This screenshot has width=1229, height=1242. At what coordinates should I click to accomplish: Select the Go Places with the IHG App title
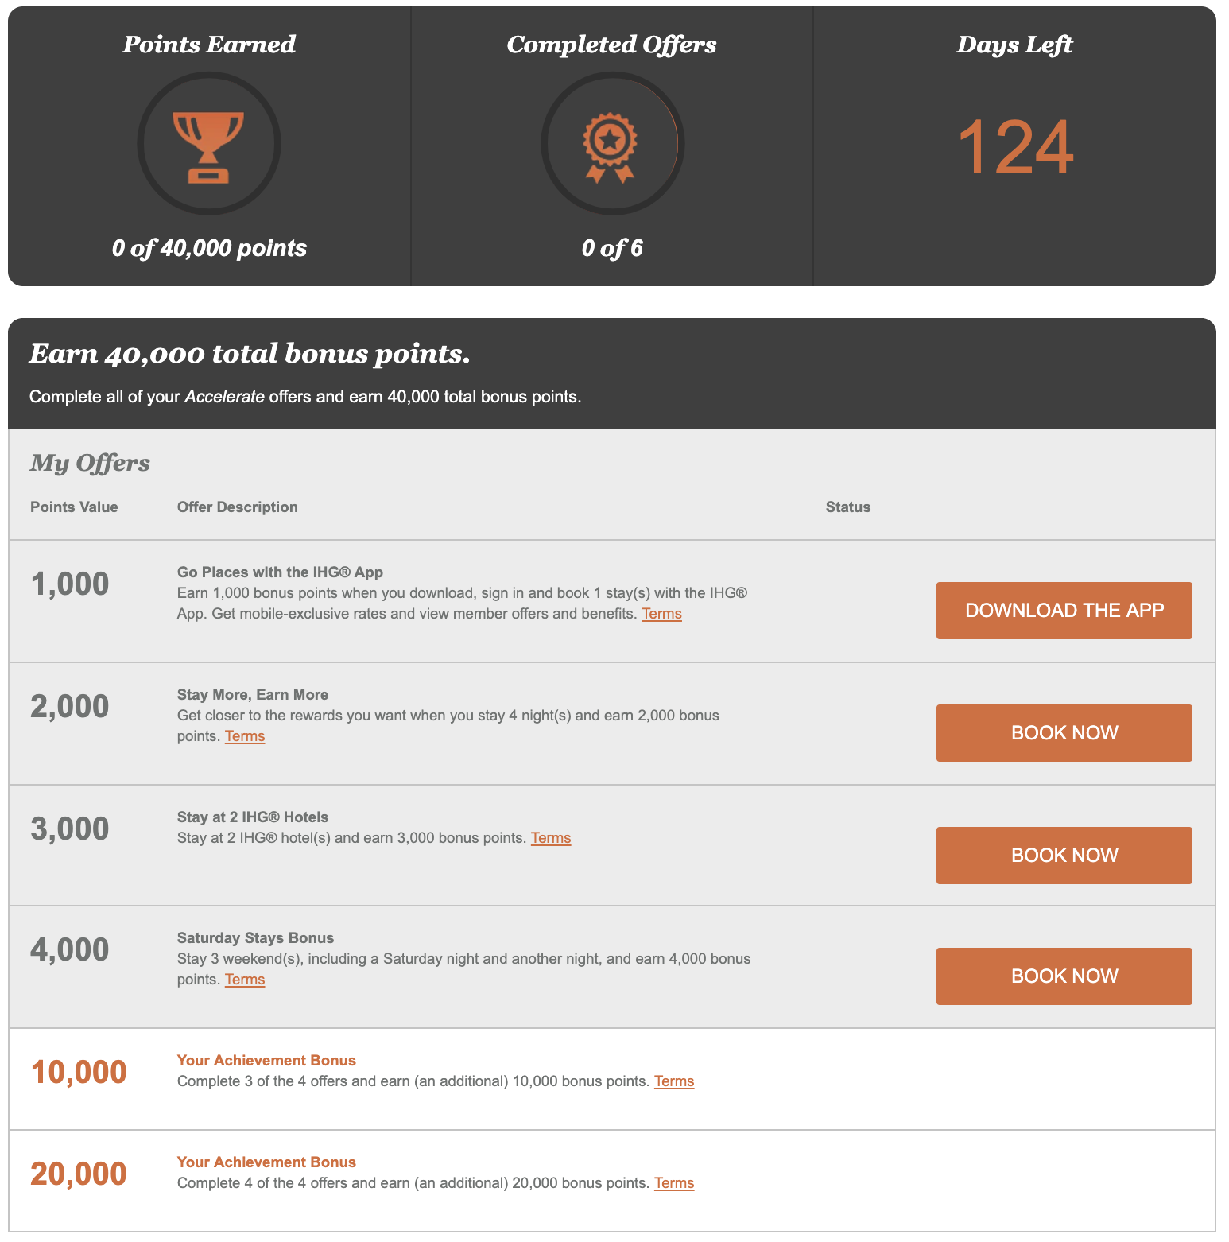click(x=279, y=572)
